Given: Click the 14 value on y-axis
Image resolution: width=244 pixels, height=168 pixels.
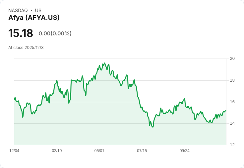Looking at the screenshot, I should [232, 123].
